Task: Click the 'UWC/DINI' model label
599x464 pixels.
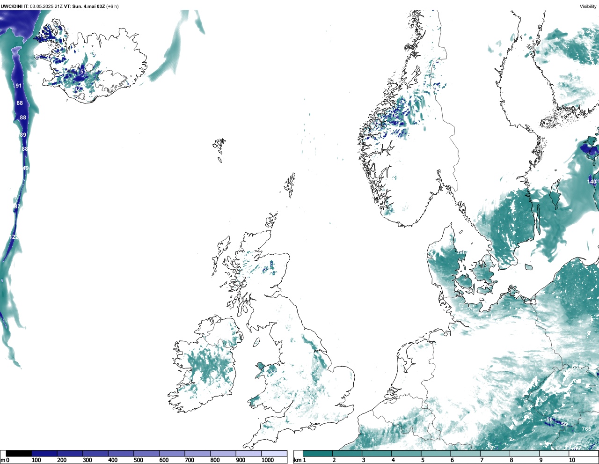Action: (x=12, y=7)
